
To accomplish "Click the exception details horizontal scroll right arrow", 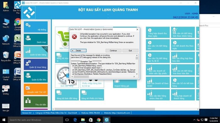I will click(x=134, y=76).
